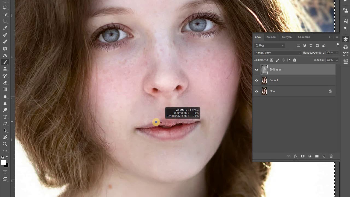Link layers chain icon at panel bottom
350x197 pixels.
click(288, 156)
